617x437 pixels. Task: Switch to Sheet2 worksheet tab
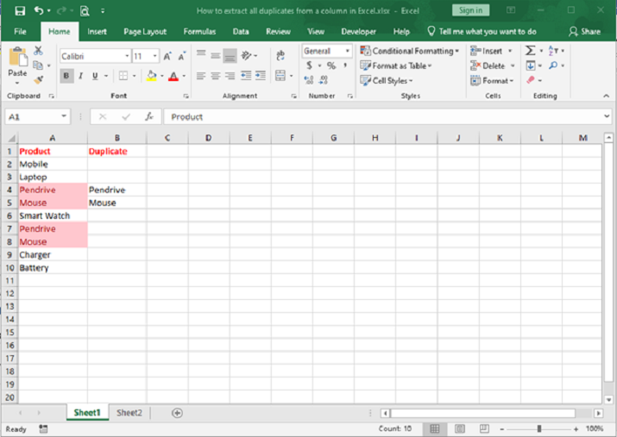click(x=129, y=413)
